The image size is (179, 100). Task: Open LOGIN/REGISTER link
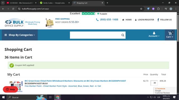click(145, 20)
